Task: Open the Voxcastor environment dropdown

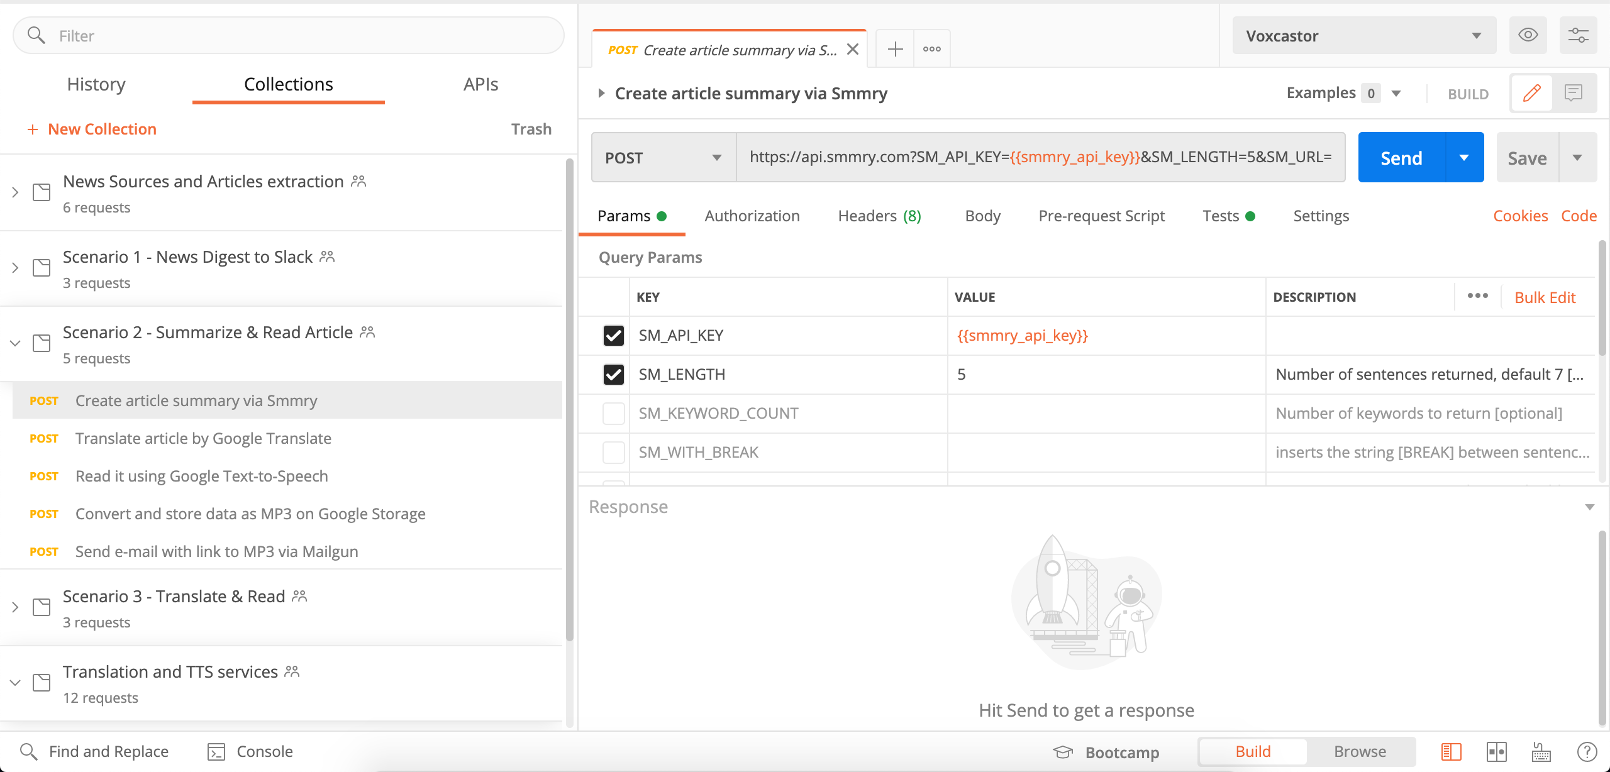Action: click(1363, 36)
